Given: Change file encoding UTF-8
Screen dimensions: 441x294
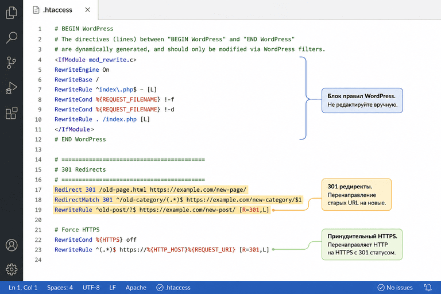Looking at the screenshot, I should tap(91, 288).
